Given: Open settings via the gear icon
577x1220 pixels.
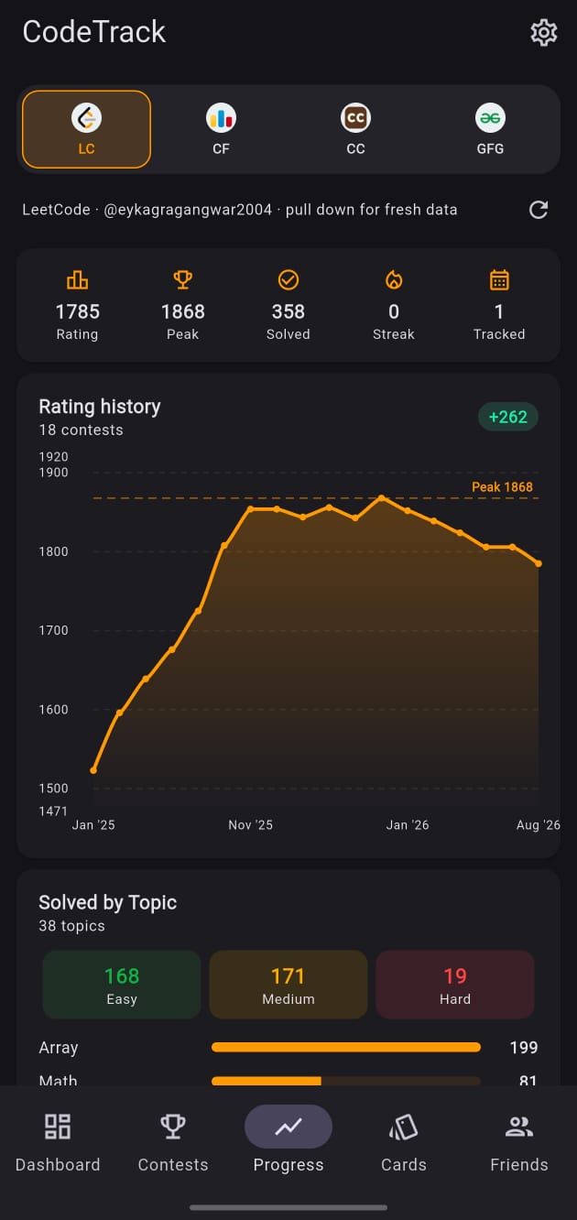Looking at the screenshot, I should (x=544, y=33).
